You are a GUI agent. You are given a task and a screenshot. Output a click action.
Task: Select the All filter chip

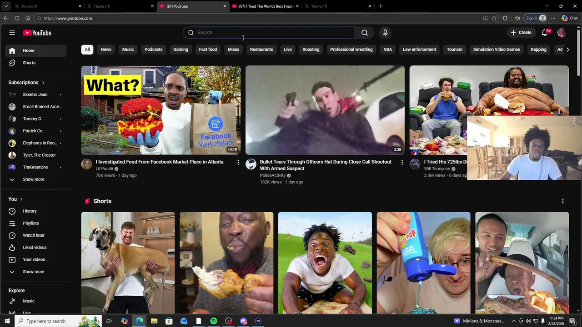click(87, 50)
